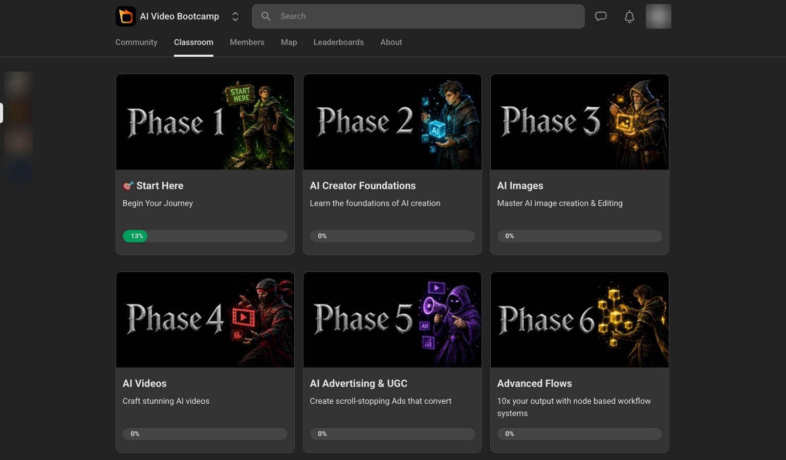
Task: Click "Learn the foundations of AI creation" text
Action: 375,203
